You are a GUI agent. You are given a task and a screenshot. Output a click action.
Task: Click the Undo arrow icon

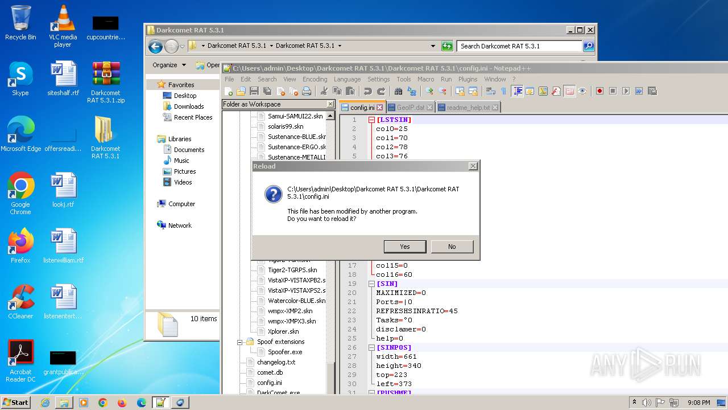368,91
